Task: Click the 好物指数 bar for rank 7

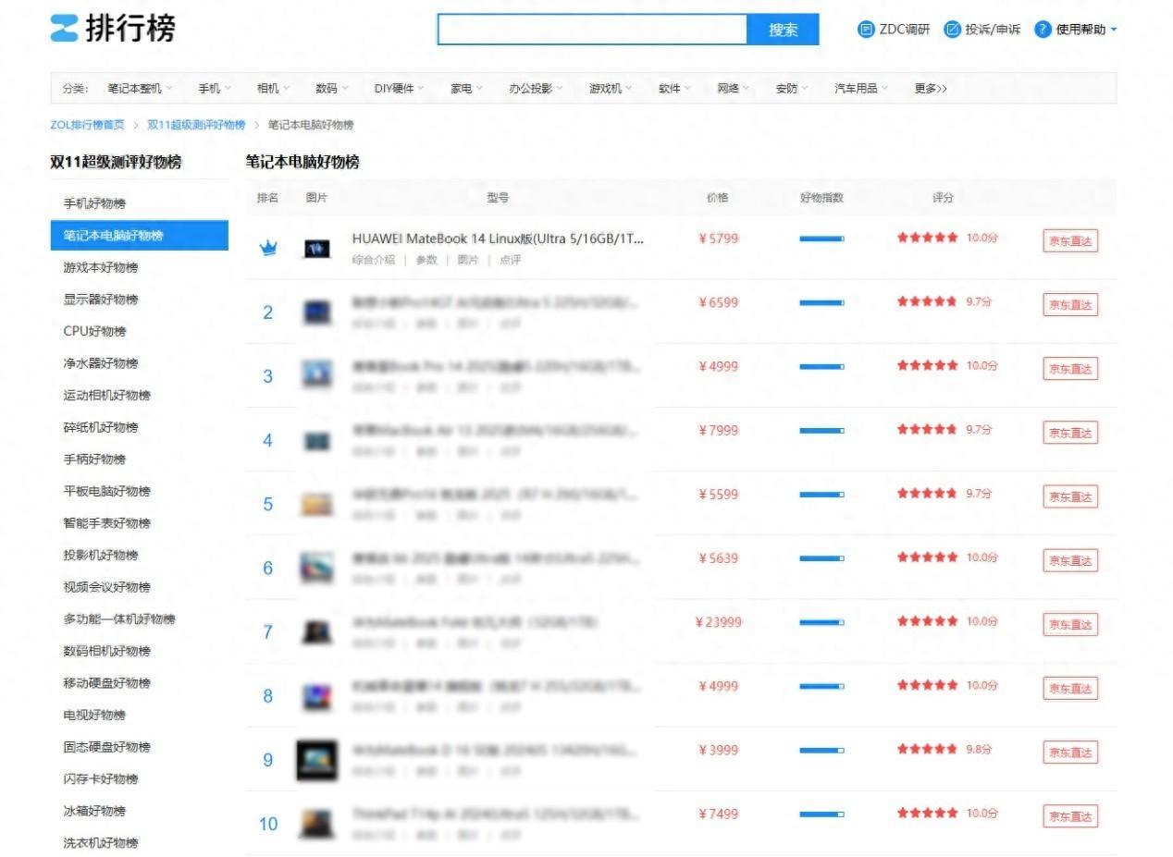Action: (821, 622)
